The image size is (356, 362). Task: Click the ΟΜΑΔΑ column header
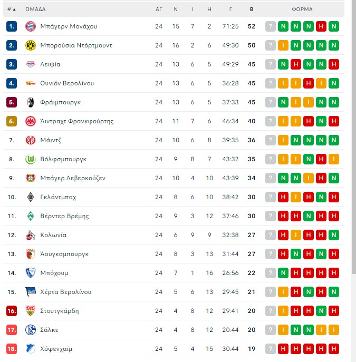click(x=35, y=9)
